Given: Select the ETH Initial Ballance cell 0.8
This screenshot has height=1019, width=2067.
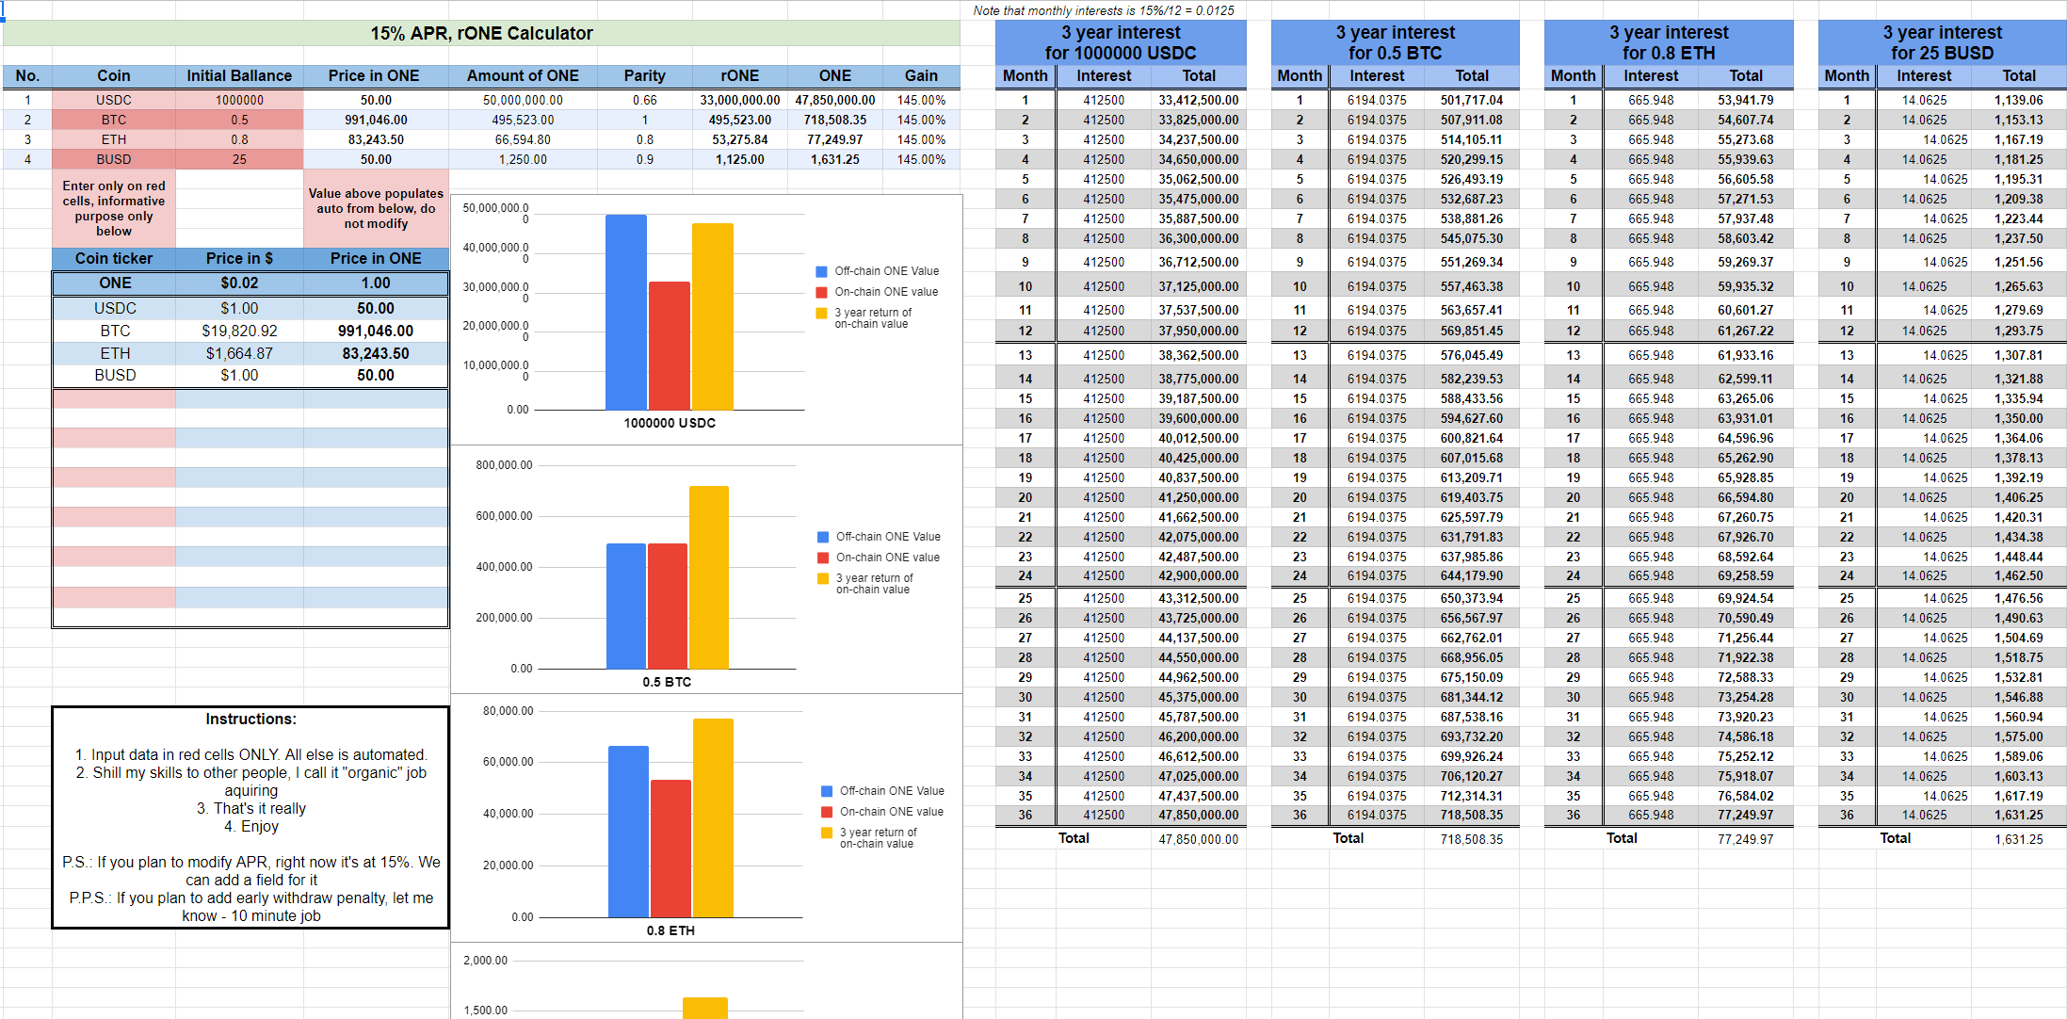Looking at the screenshot, I should (x=239, y=139).
